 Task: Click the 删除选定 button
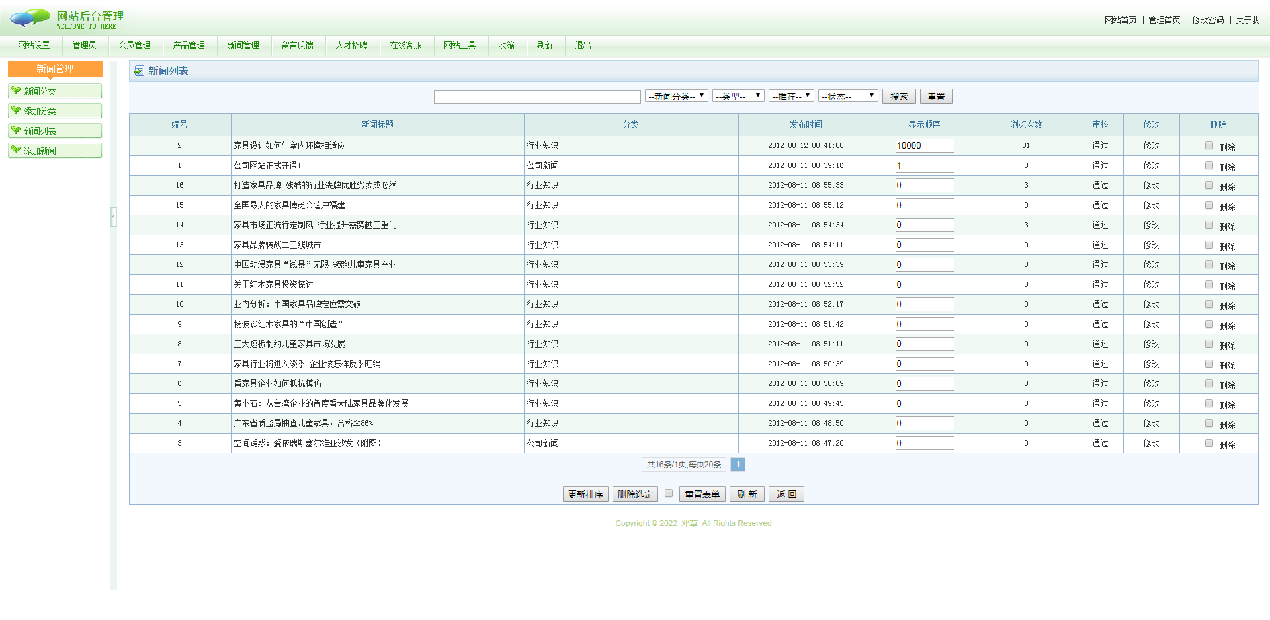pos(635,494)
